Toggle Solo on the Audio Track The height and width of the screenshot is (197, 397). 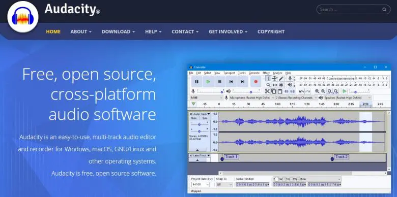[205, 118]
